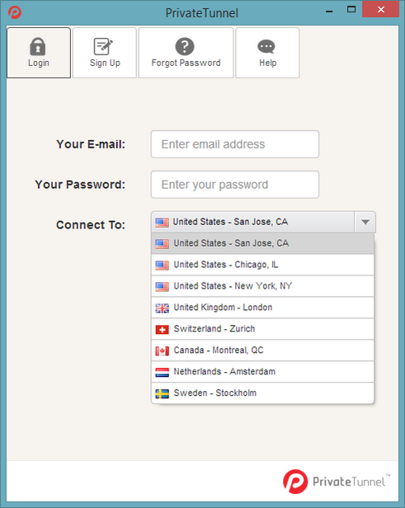Switch to the Sign Up tab

105,53
